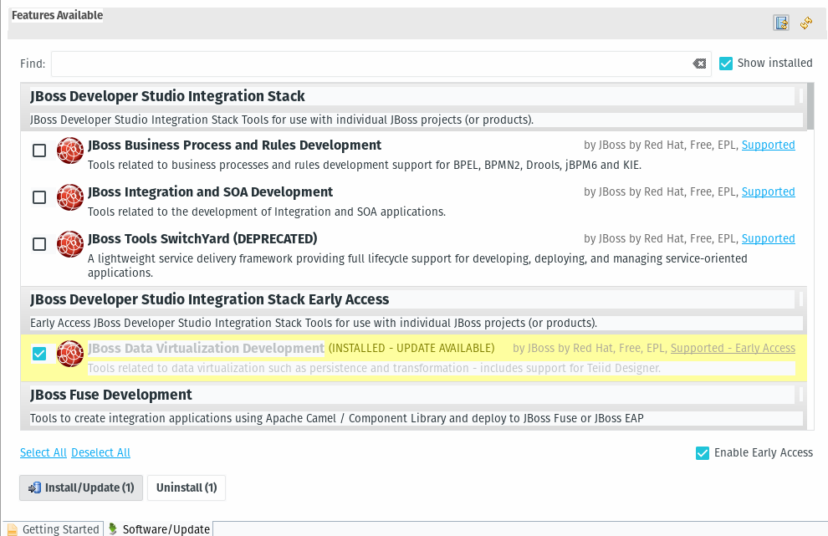Screen dimensions: 828x536
Task: Click the Deselect All link
Action: pyautogui.click(x=101, y=452)
